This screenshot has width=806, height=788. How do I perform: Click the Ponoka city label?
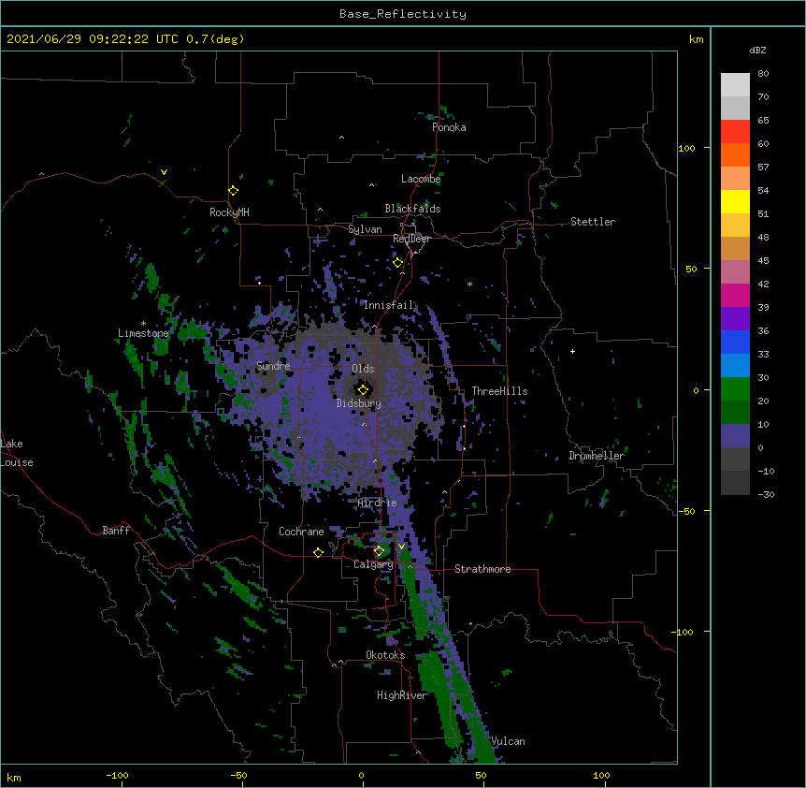pos(449,127)
